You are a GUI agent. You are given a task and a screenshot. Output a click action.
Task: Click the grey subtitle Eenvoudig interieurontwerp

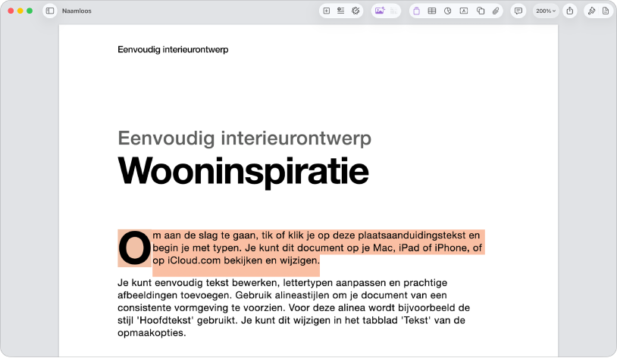click(x=244, y=139)
